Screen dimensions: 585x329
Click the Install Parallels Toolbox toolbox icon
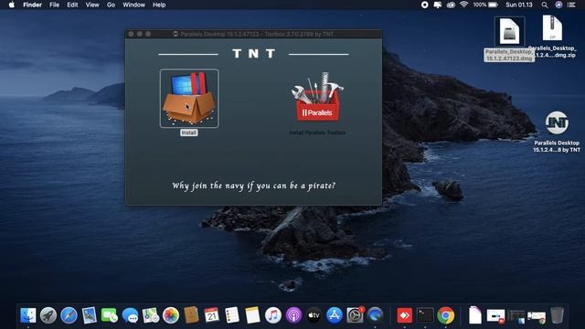click(x=317, y=97)
